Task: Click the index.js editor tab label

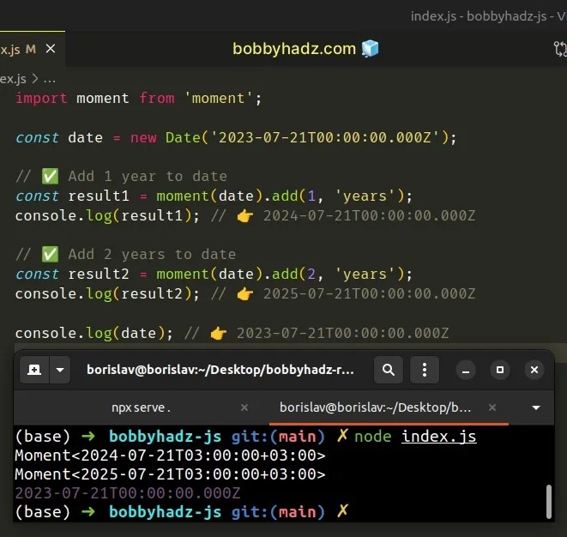Action: coord(10,49)
